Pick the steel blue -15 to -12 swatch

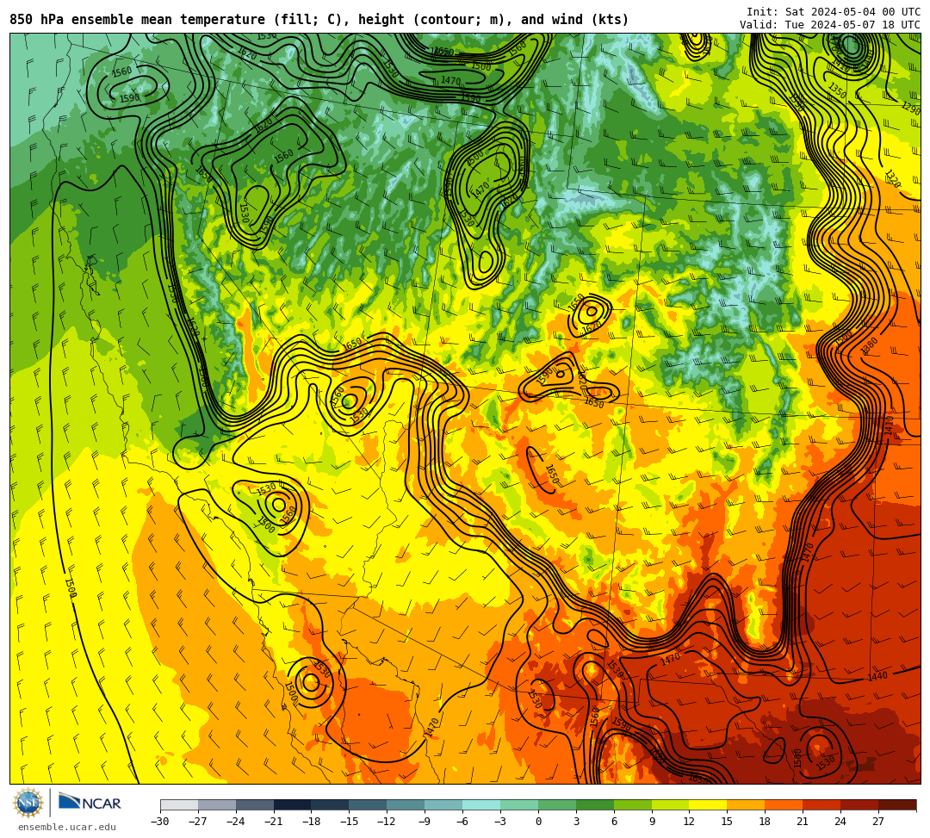click(x=369, y=804)
